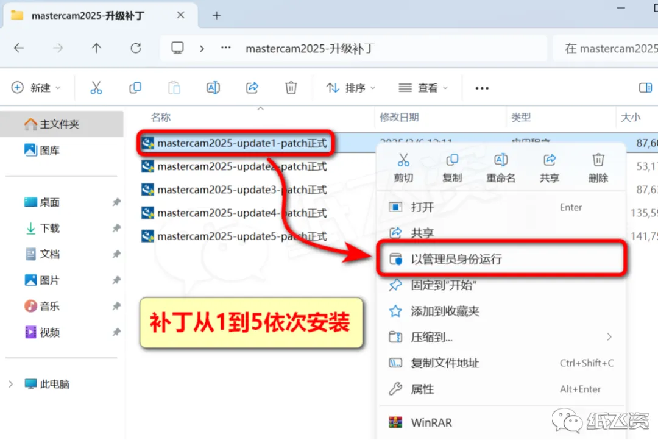The width and height of the screenshot is (658, 440).
Task: Click the mastercam2025-升级补丁 path segment
Action: point(310,49)
